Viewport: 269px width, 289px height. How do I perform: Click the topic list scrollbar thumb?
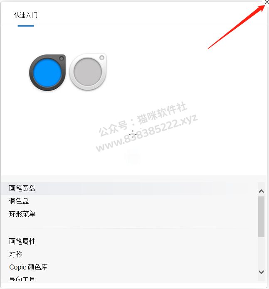[261, 217]
